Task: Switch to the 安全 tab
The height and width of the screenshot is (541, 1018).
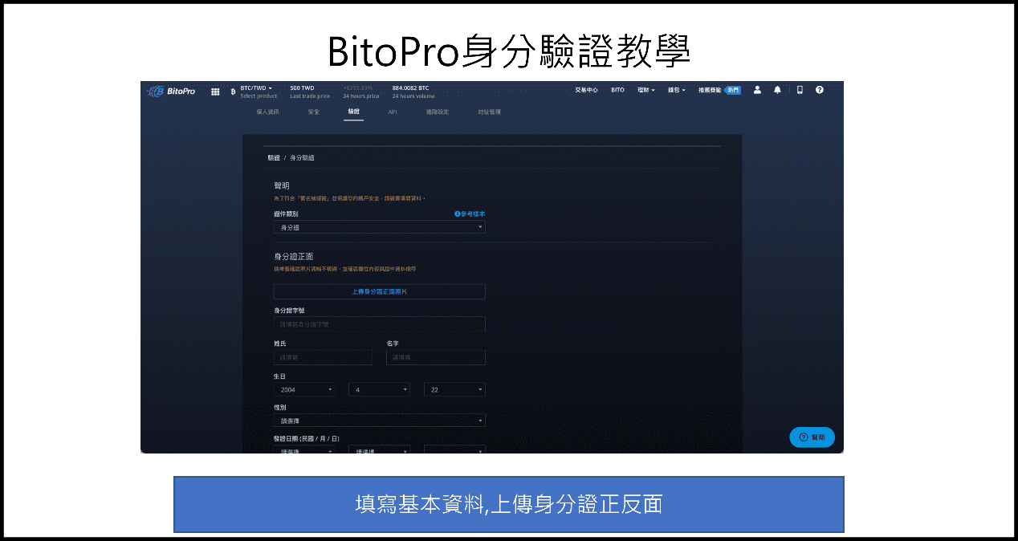Action: click(314, 112)
